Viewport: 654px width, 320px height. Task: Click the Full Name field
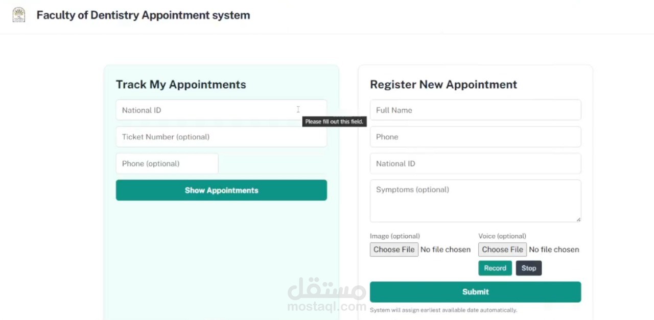(475, 110)
